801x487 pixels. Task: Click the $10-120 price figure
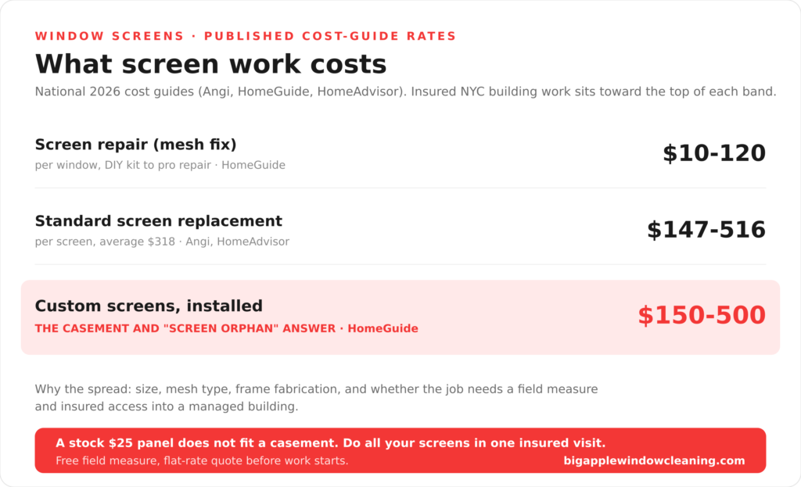tap(714, 153)
